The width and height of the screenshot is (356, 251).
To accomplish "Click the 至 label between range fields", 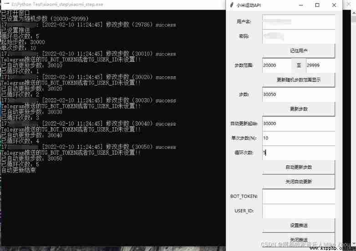I will [x=299, y=65].
